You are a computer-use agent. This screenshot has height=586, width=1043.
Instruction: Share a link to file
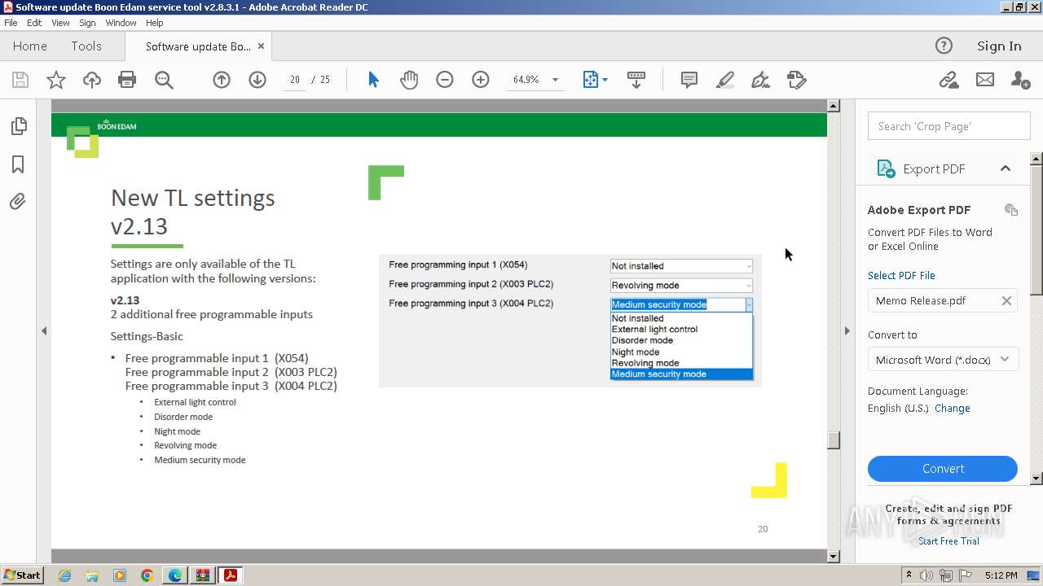pos(948,80)
